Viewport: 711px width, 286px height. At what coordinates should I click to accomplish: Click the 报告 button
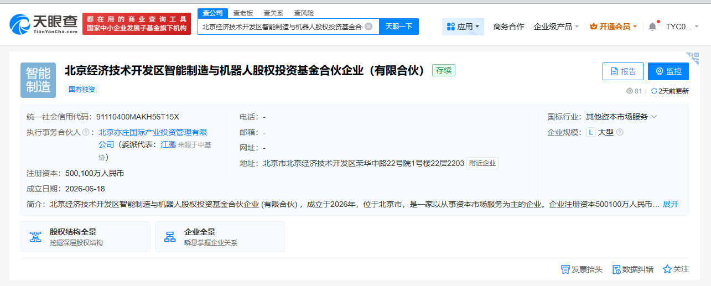click(623, 71)
